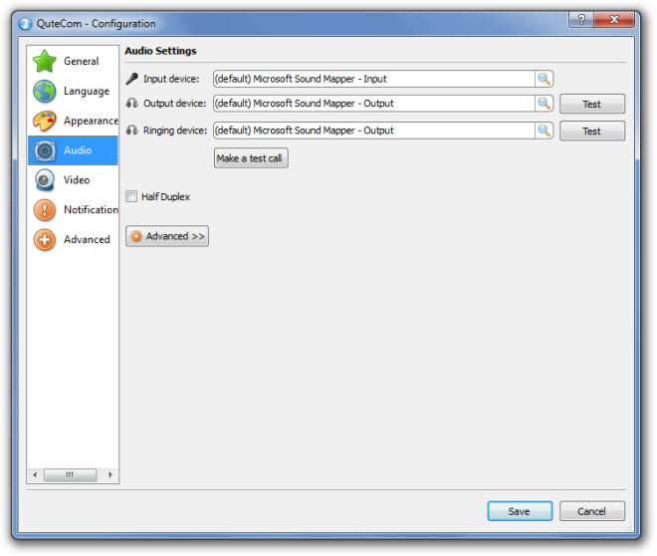Click the globe Language icon

[x=45, y=91]
